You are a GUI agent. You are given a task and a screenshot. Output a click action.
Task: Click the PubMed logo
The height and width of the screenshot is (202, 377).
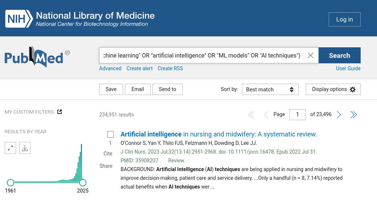point(37,57)
